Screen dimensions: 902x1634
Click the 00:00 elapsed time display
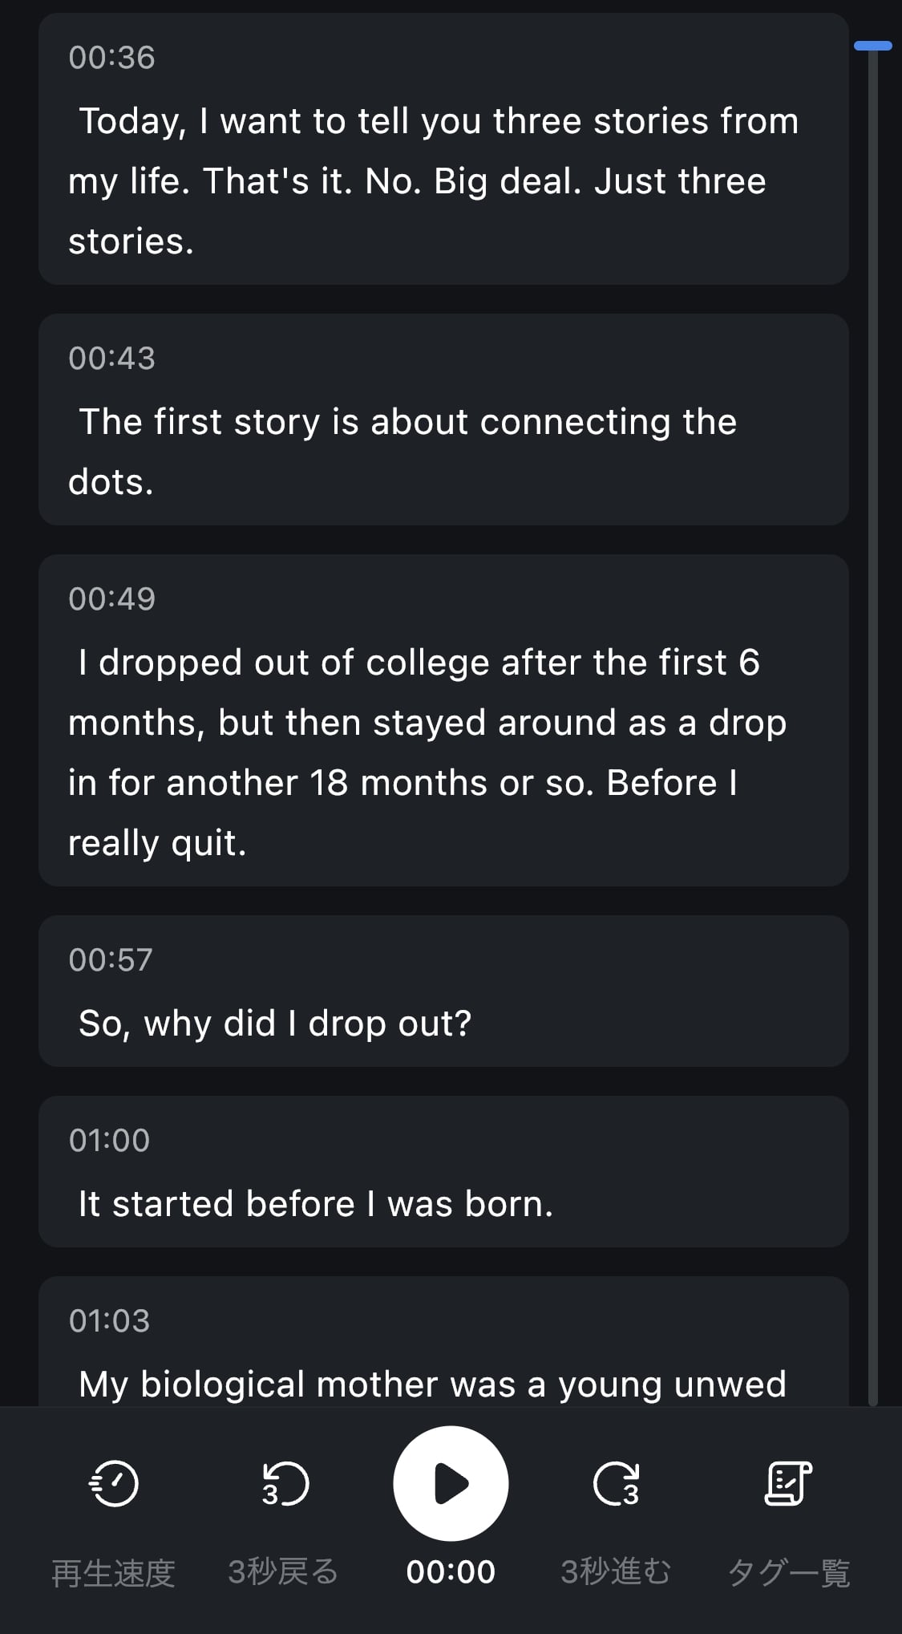click(x=451, y=1572)
